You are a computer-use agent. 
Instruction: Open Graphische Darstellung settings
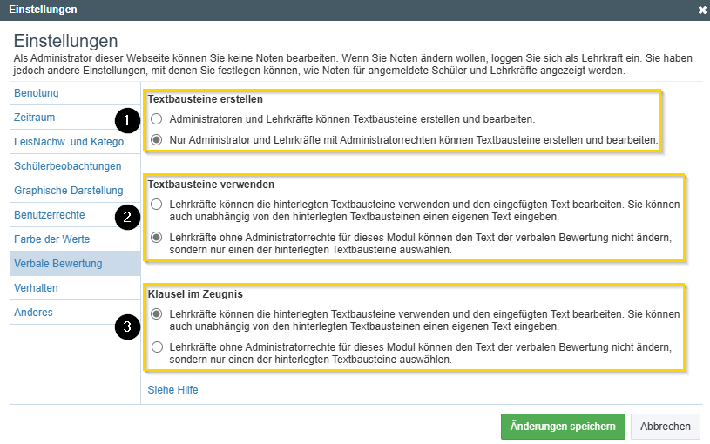coord(67,190)
